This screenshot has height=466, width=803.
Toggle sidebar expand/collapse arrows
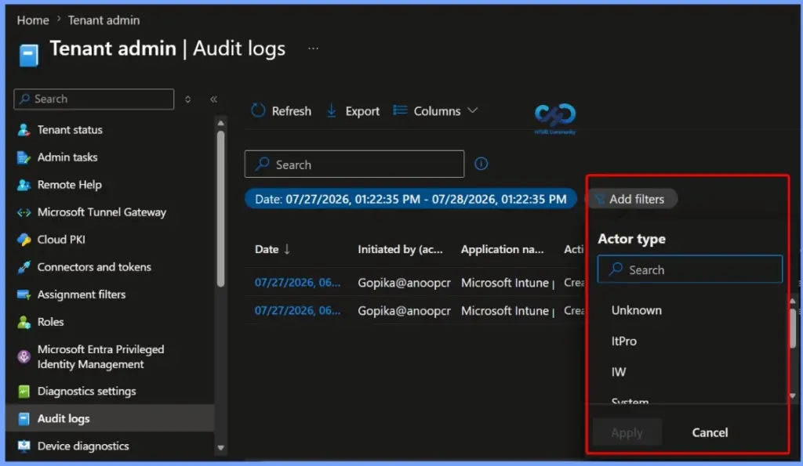(x=188, y=99)
